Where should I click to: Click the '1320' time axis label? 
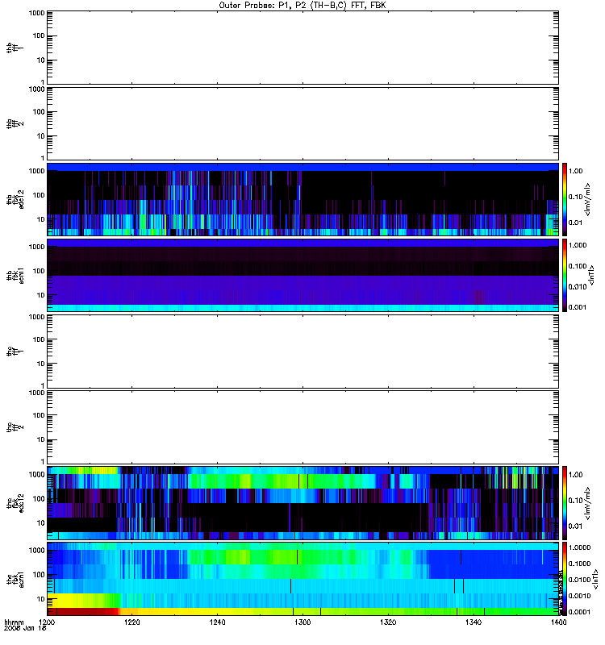click(x=388, y=622)
